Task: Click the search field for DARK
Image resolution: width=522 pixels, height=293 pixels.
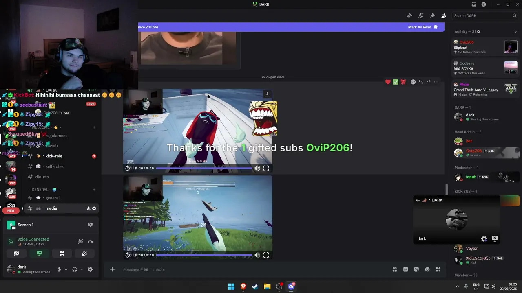Action: [x=485, y=16]
